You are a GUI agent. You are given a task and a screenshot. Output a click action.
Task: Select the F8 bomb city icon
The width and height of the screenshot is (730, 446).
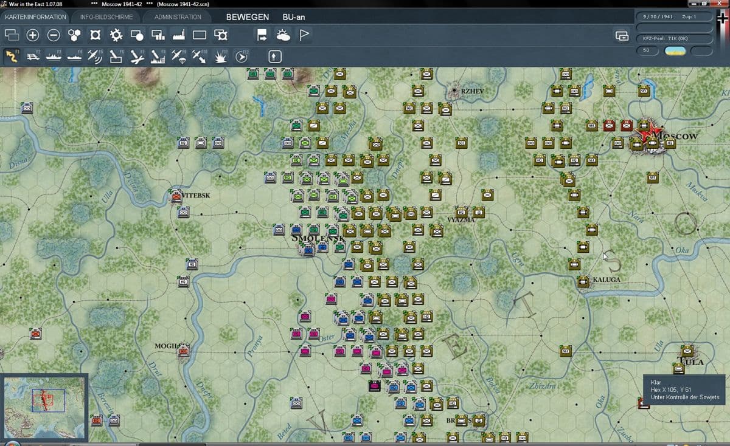[158, 56]
